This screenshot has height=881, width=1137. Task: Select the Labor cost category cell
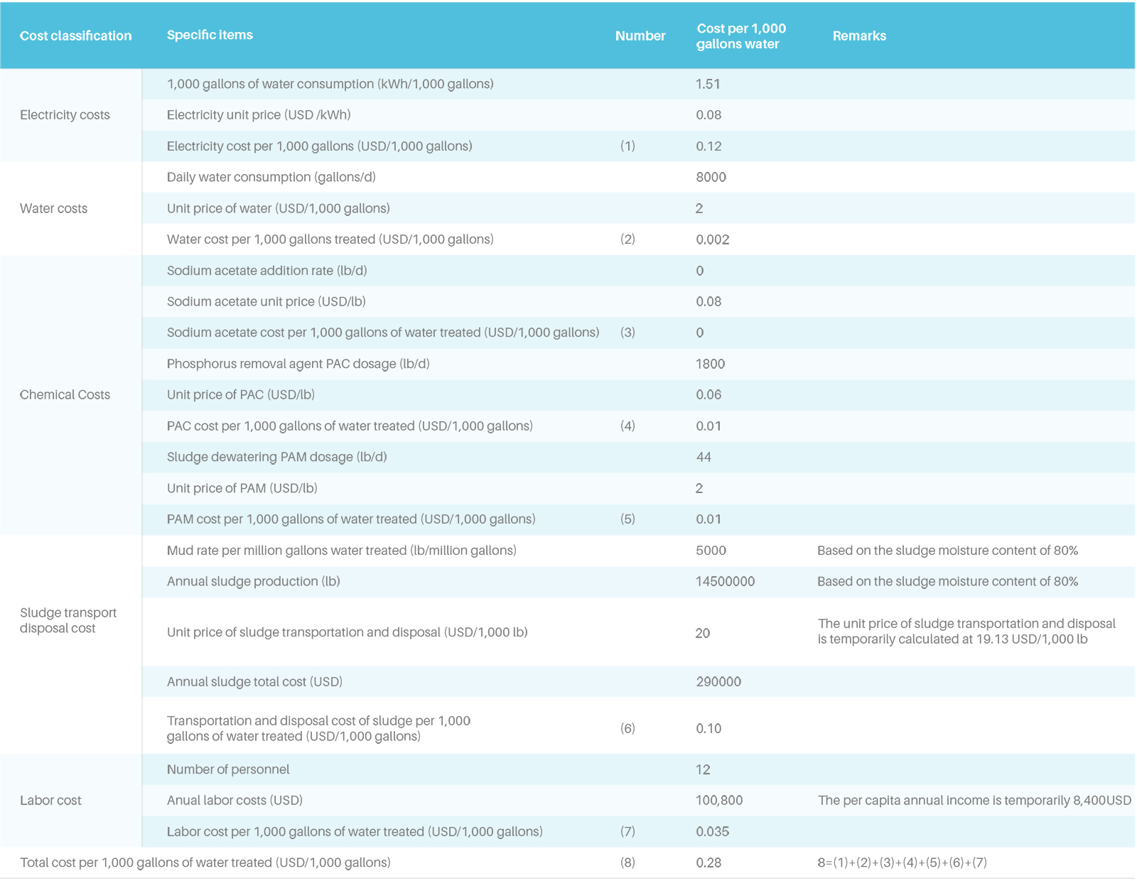(50, 800)
